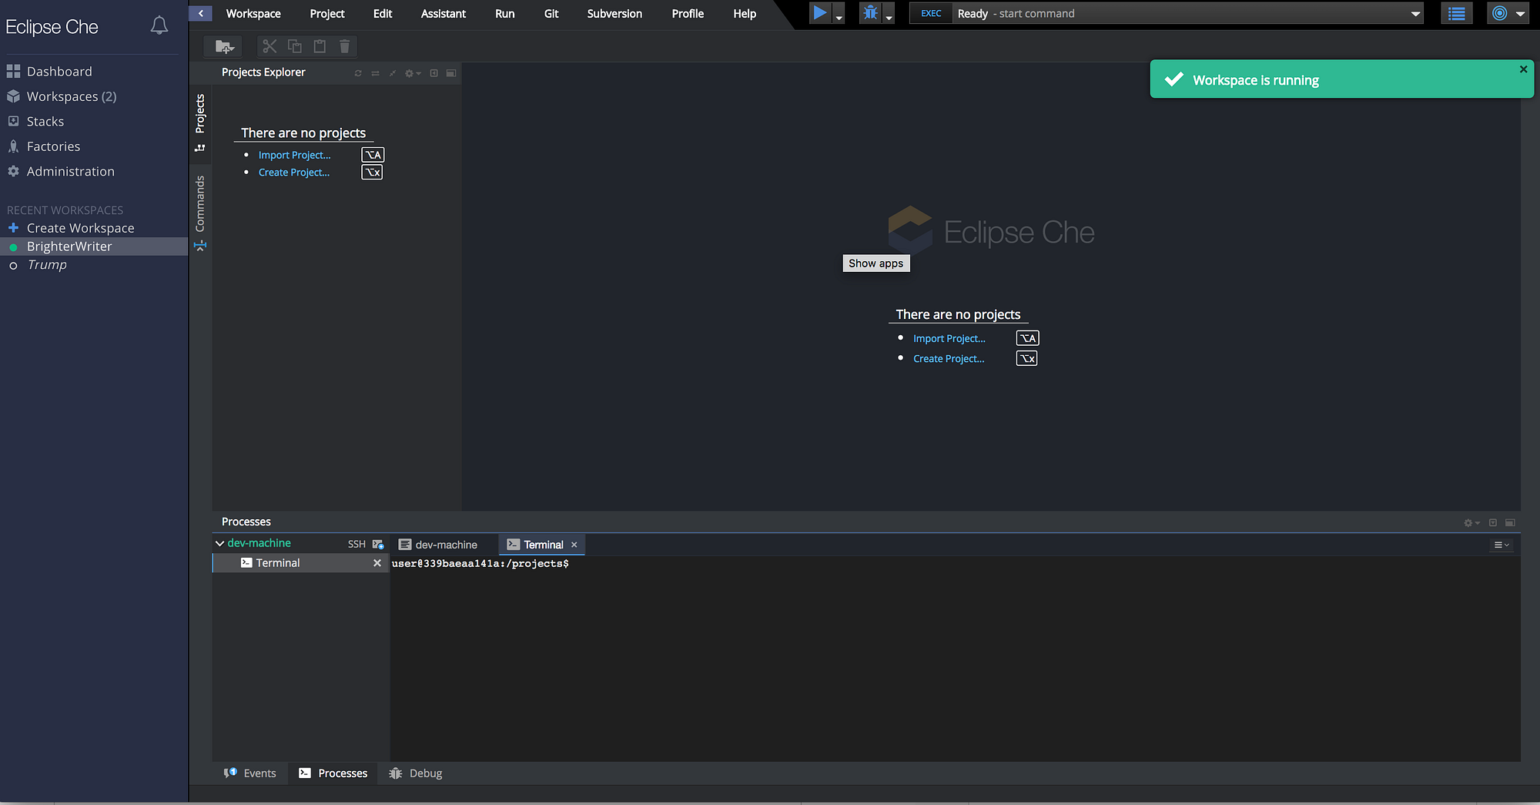Click the Cut scissors icon

click(x=269, y=46)
